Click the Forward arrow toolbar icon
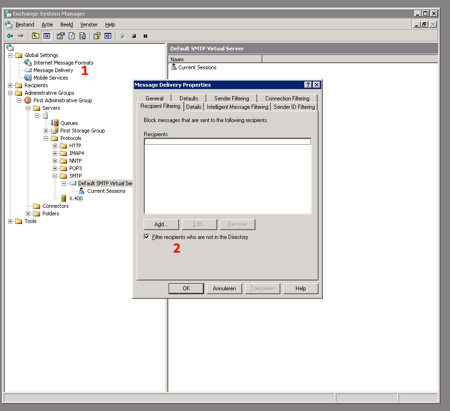 (21, 36)
